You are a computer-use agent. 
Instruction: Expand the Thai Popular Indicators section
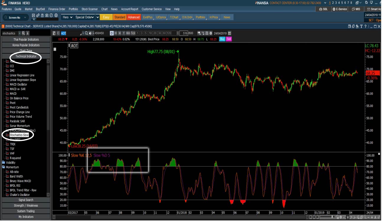26,39
